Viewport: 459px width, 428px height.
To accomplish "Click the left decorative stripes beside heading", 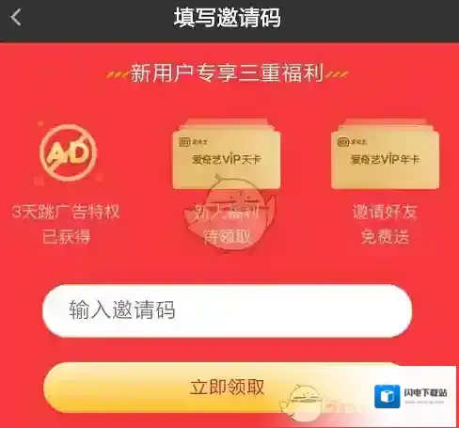I will click(x=118, y=74).
